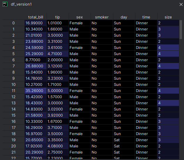Select cell 20.65000 in total_bill

click(36, 140)
